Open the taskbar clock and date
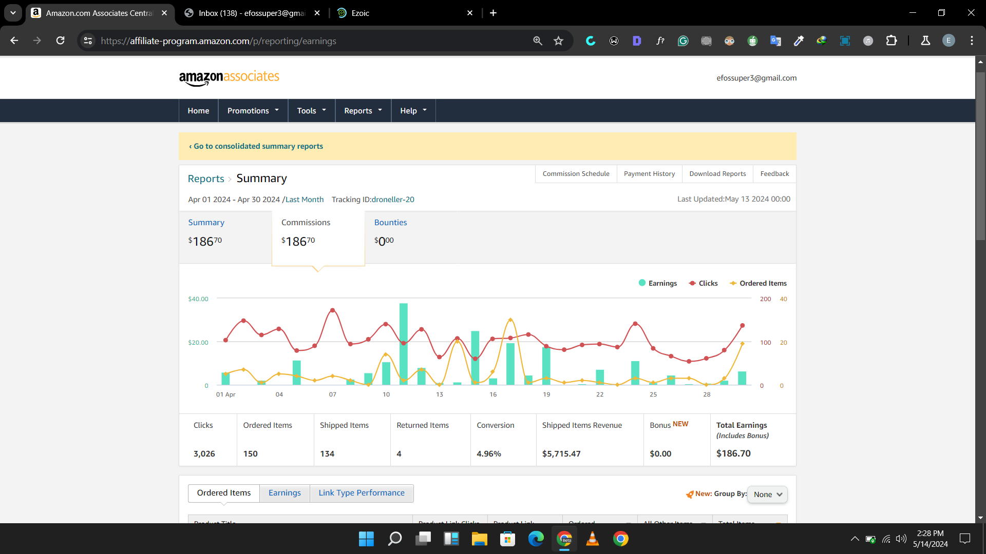Screen dimensions: 986x554 tap(930, 539)
